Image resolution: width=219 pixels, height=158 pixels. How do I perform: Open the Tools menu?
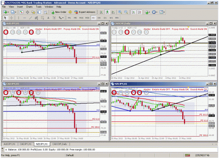tap(39, 7)
